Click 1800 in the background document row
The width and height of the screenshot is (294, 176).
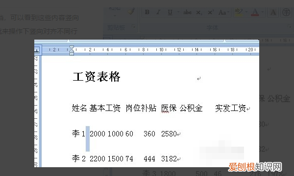pyautogui.click(x=168, y=174)
